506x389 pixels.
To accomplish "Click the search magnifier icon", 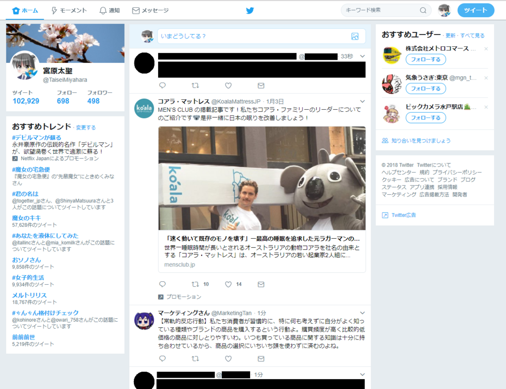I will point(423,10).
